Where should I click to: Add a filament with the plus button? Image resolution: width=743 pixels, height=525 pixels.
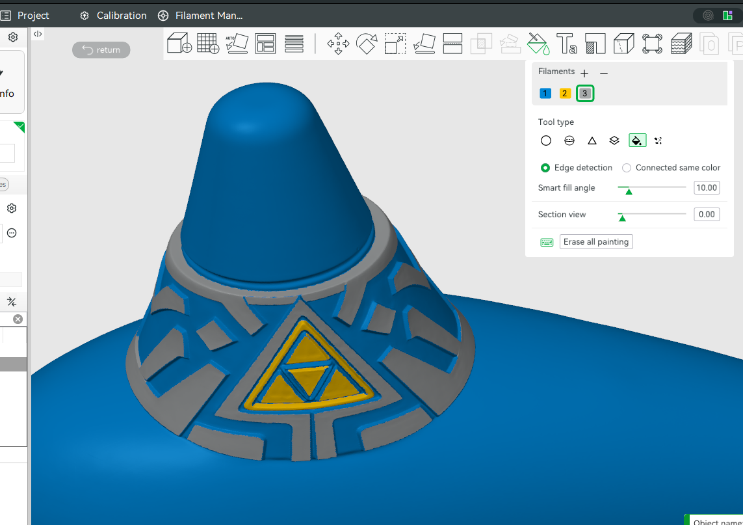coord(584,73)
